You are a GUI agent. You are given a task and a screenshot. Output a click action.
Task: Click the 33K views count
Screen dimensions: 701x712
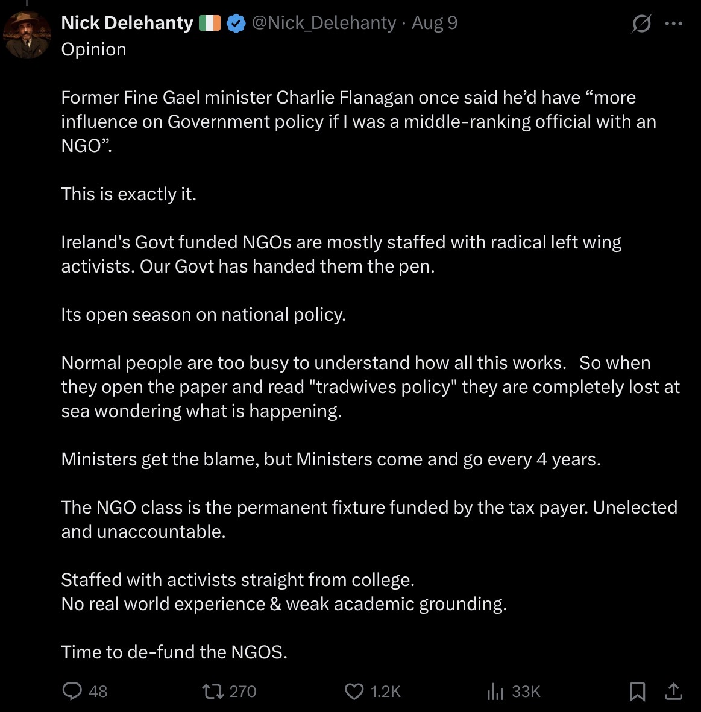coord(526,692)
